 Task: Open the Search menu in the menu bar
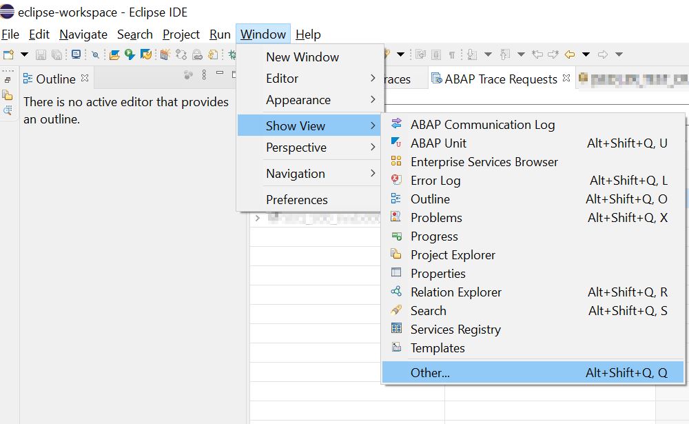135,34
